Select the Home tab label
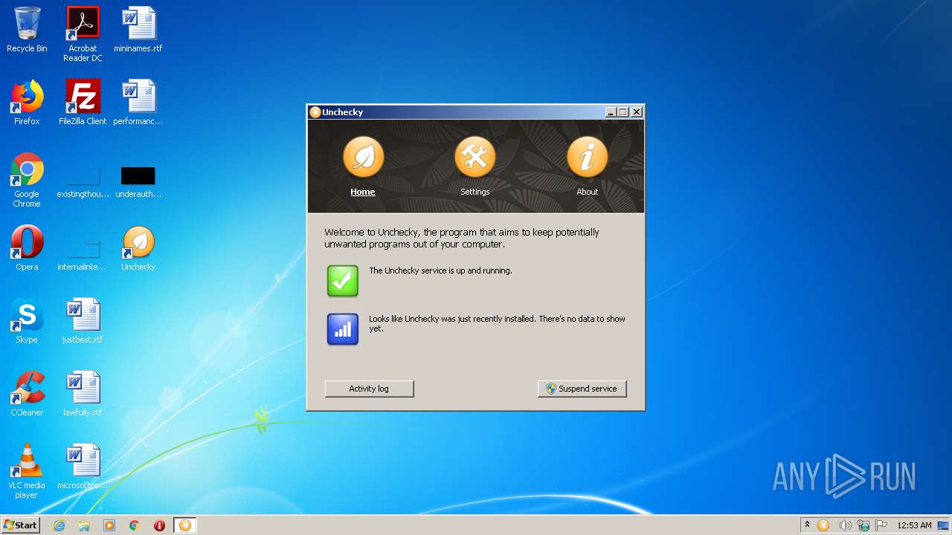952x535 pixels. coord(363,192)
